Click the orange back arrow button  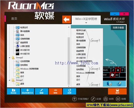[x=66, y=19]
